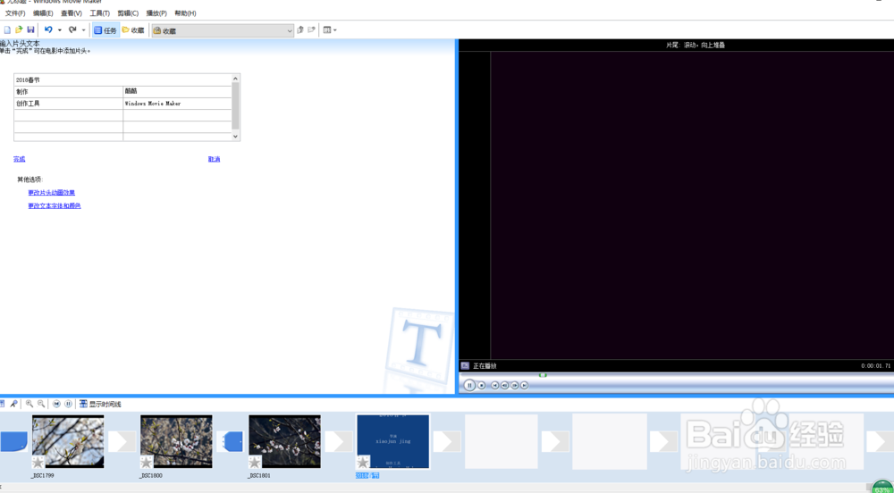Zoom in on the timeline magnifier
Viewport: 894px width, 493px height.
[x=30, y=404]
